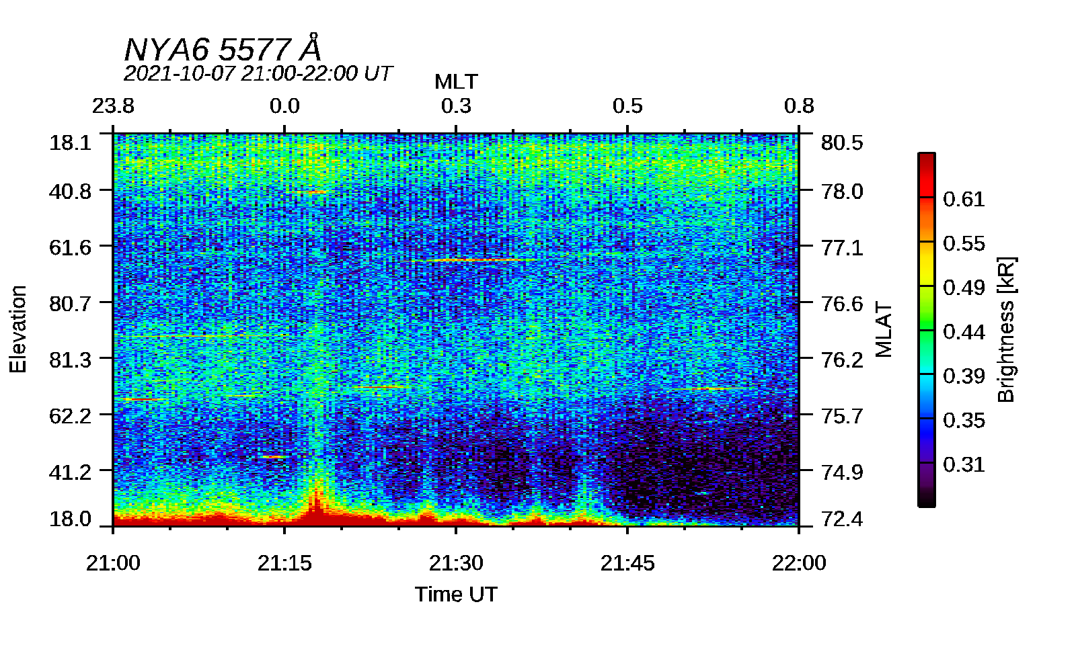Click MLAT tick '77.1'
Image resolution: width=1076 pixels, height=672 pixels.
click(842, 247)
